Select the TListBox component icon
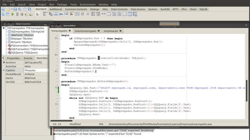Viewport: 250px width, 140px height. [x=93, y=14]
